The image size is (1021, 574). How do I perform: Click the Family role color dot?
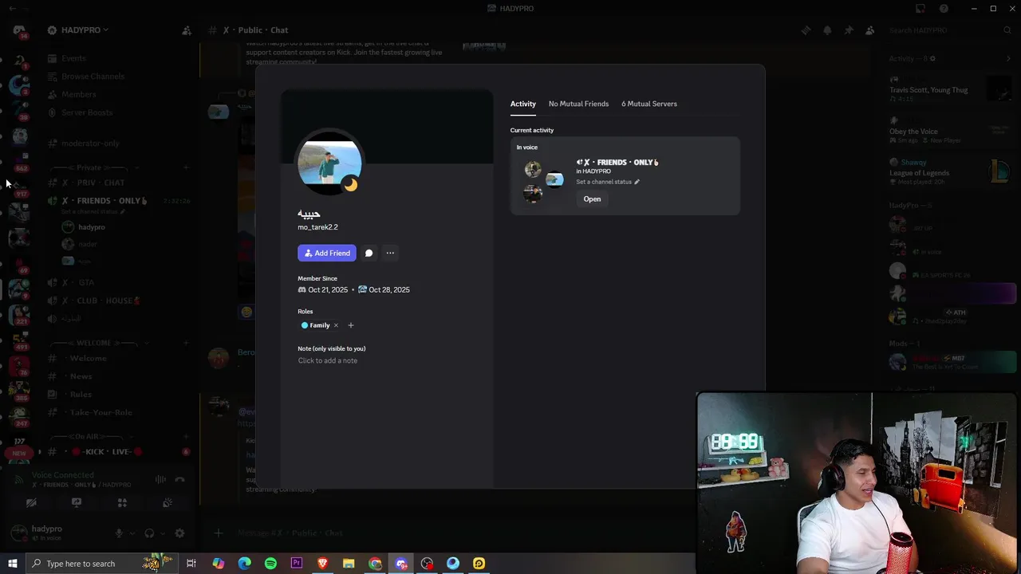[305, 325]
